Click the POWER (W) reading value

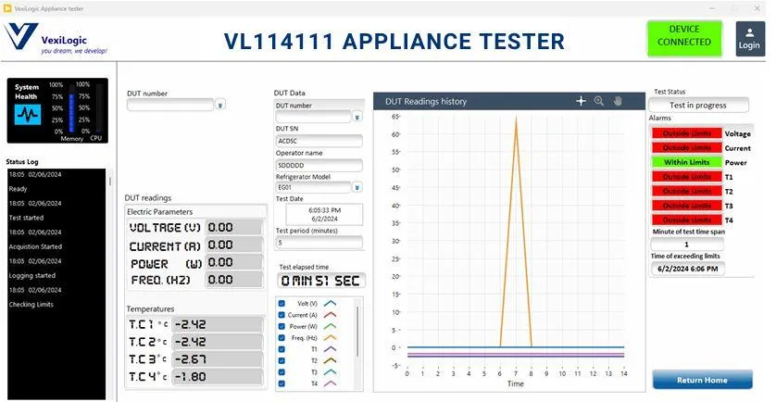pyautogui.click(x=233, y=262)
